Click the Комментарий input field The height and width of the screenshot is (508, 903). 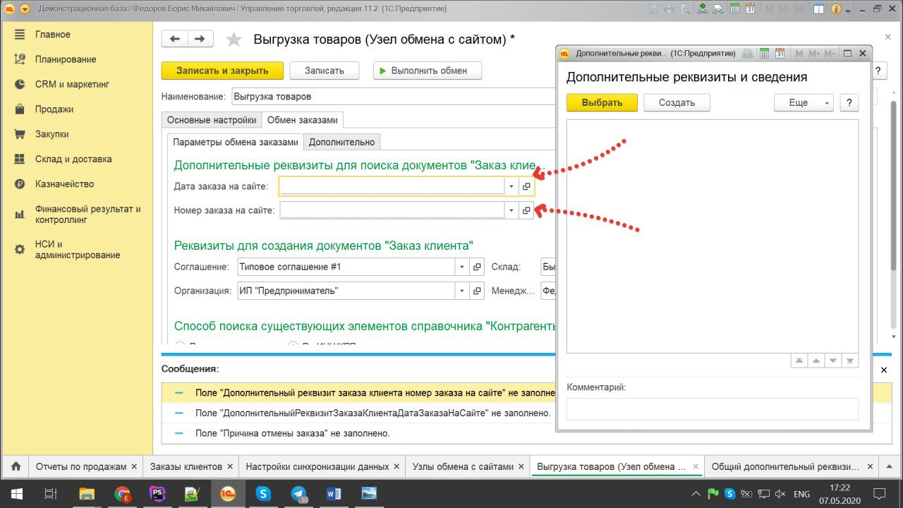[x=712, y=409]
